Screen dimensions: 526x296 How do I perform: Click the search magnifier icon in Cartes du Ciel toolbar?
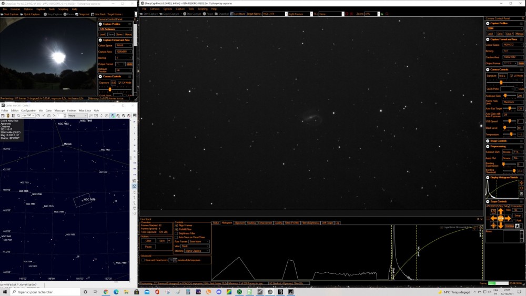(x=19, y=116)
